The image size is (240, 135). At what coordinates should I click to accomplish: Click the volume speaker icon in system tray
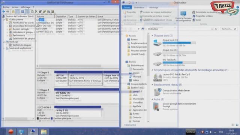tap(211, 132)
